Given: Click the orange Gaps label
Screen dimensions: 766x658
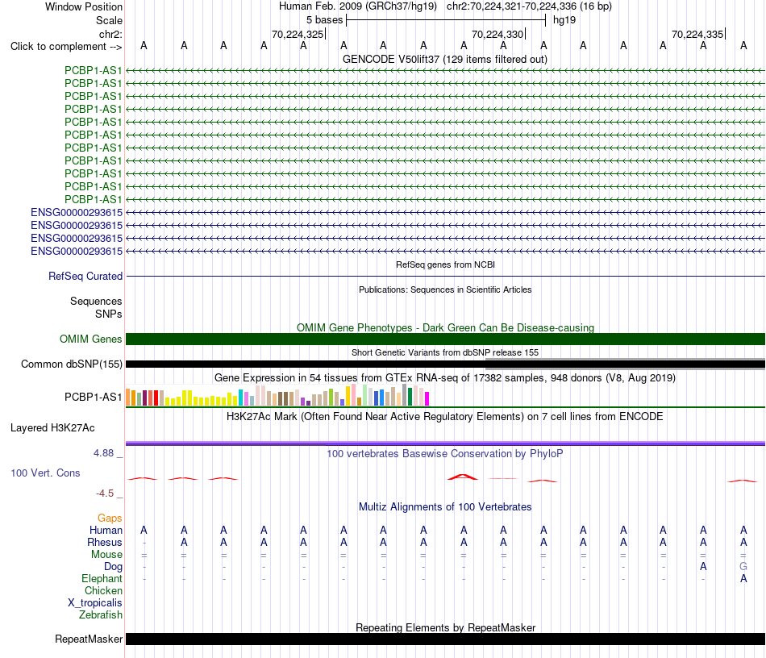Looking at the screenshot, I should point(110,518).
